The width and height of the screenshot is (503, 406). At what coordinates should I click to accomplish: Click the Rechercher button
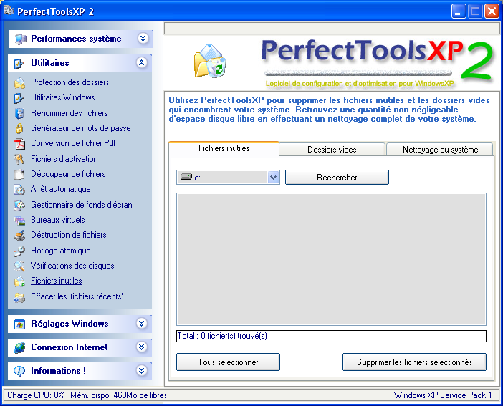(337, 178)
